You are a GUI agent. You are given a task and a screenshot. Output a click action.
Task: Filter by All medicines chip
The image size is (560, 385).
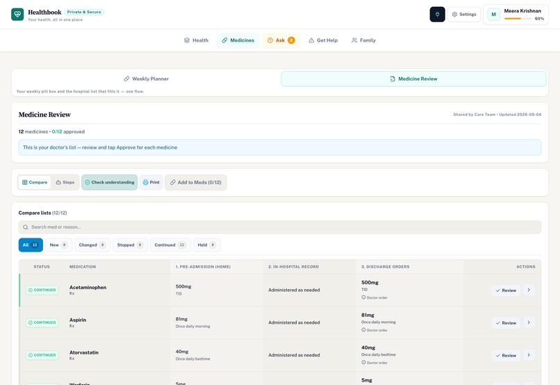[31, 245]
